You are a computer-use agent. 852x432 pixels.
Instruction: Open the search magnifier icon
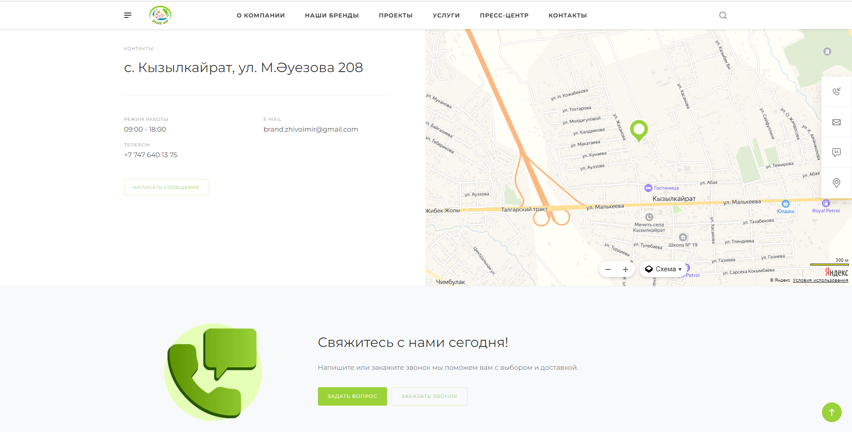coord(723,15)
